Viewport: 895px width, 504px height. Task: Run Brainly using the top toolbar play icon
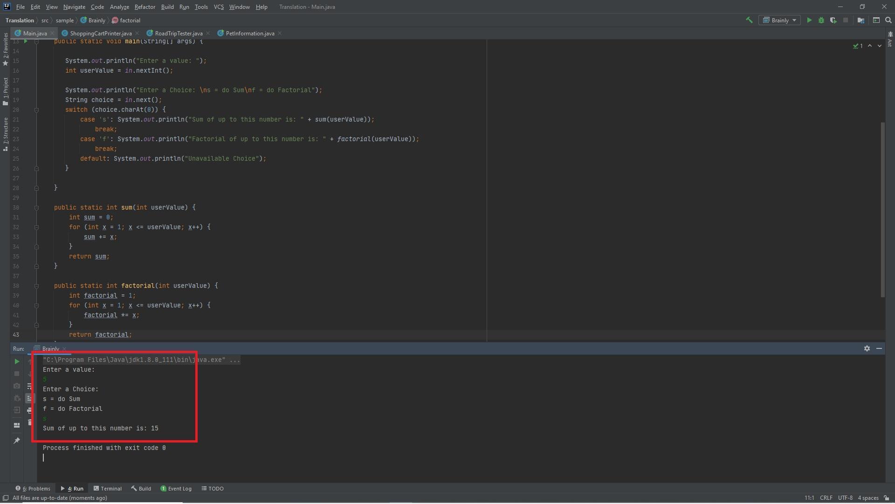[x=809, y=20]
